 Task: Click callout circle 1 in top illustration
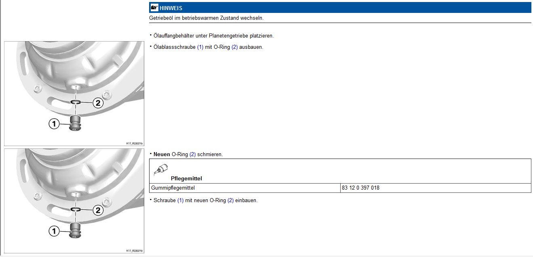(x=54, y=124)
